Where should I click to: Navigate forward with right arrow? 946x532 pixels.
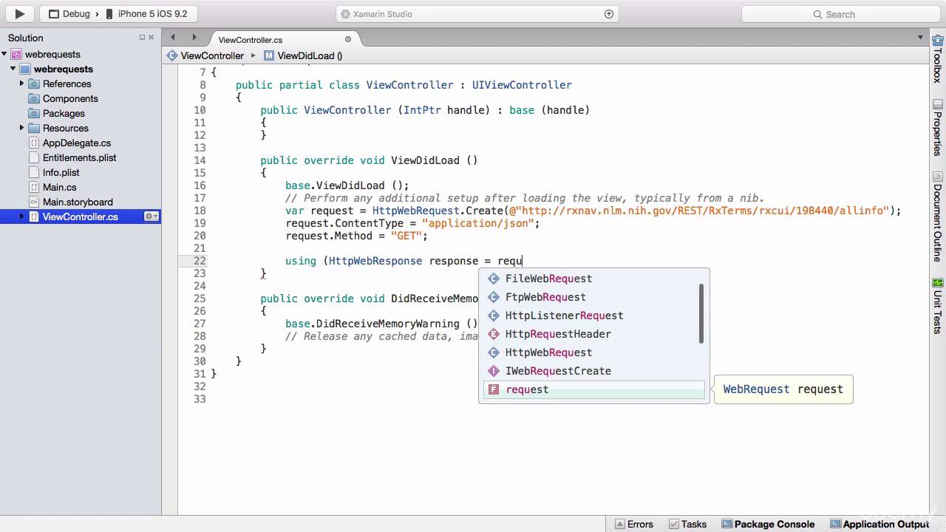pos(194,37)
